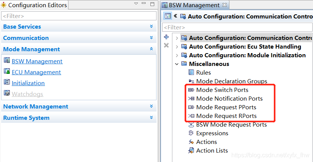313x162 pixels.
Task: Click the delete (X) icon
Action: click(166, 45)
